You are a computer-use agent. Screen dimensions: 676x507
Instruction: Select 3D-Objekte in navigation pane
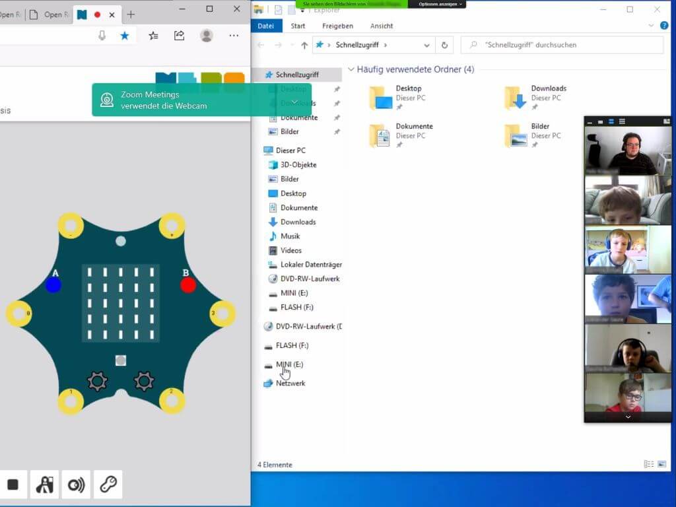pyautogui.click(x=298, y=164)
